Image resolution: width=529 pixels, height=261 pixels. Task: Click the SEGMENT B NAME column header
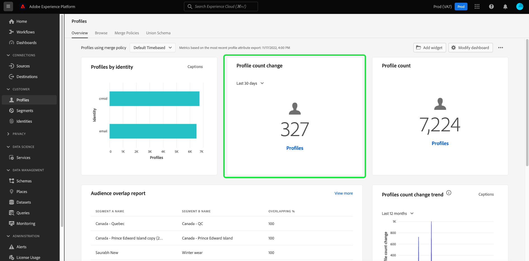click(196, 211)
